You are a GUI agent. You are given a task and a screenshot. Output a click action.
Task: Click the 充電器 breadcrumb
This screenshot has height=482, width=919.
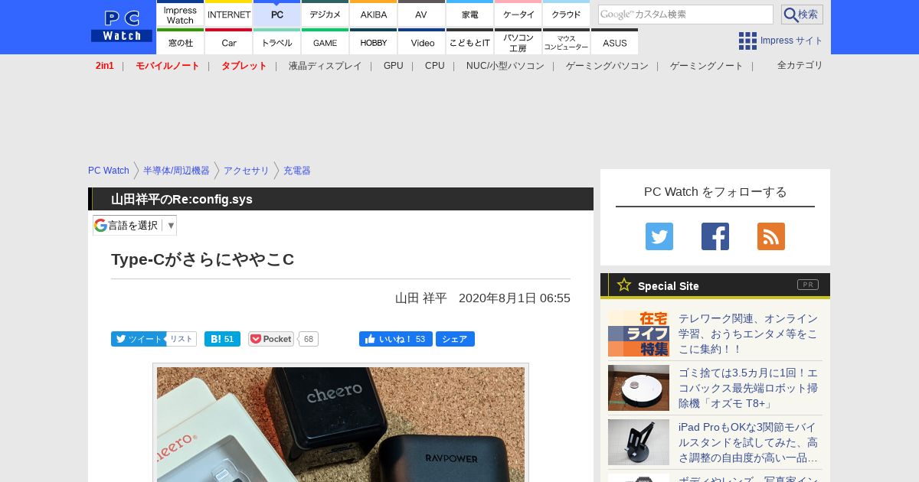pos(297,171)
